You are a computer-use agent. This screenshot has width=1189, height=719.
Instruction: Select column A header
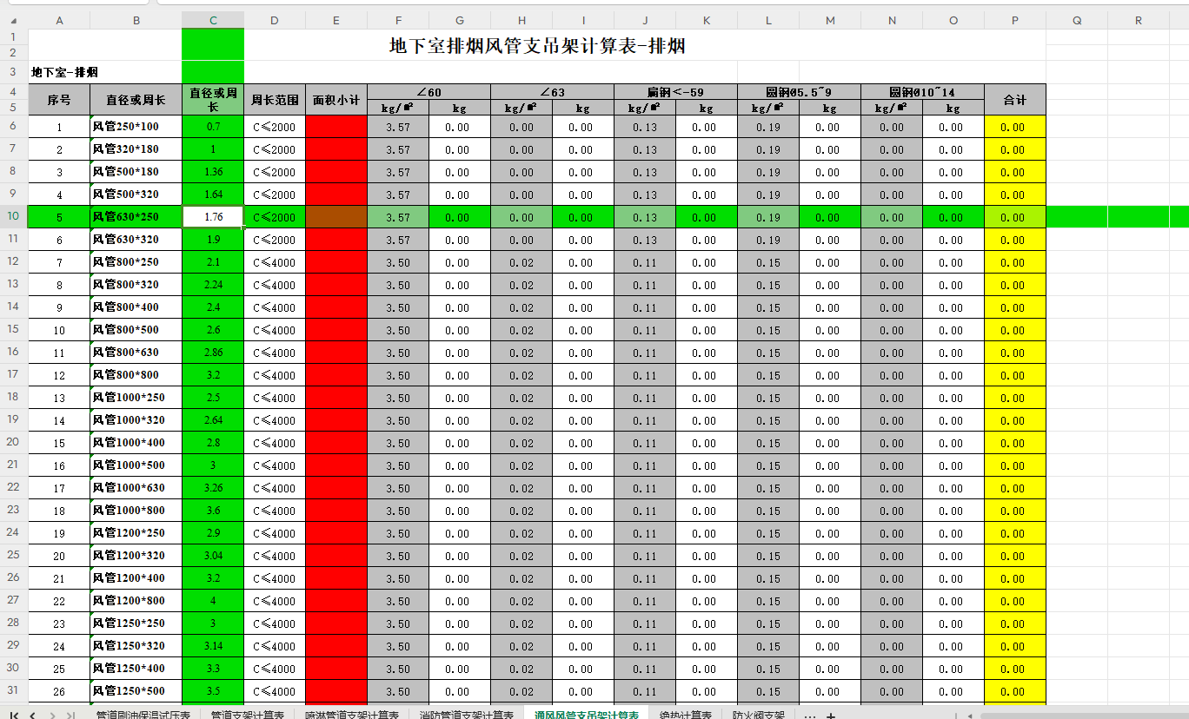tap(59, 20)
